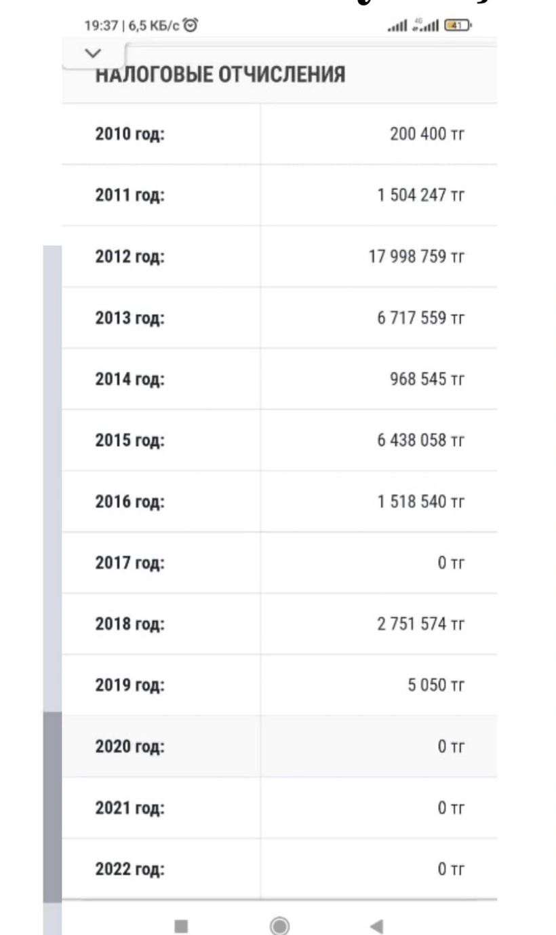Tap the mobile signal strength bars icon
The image size is (556, 935).
click(397, 26)
